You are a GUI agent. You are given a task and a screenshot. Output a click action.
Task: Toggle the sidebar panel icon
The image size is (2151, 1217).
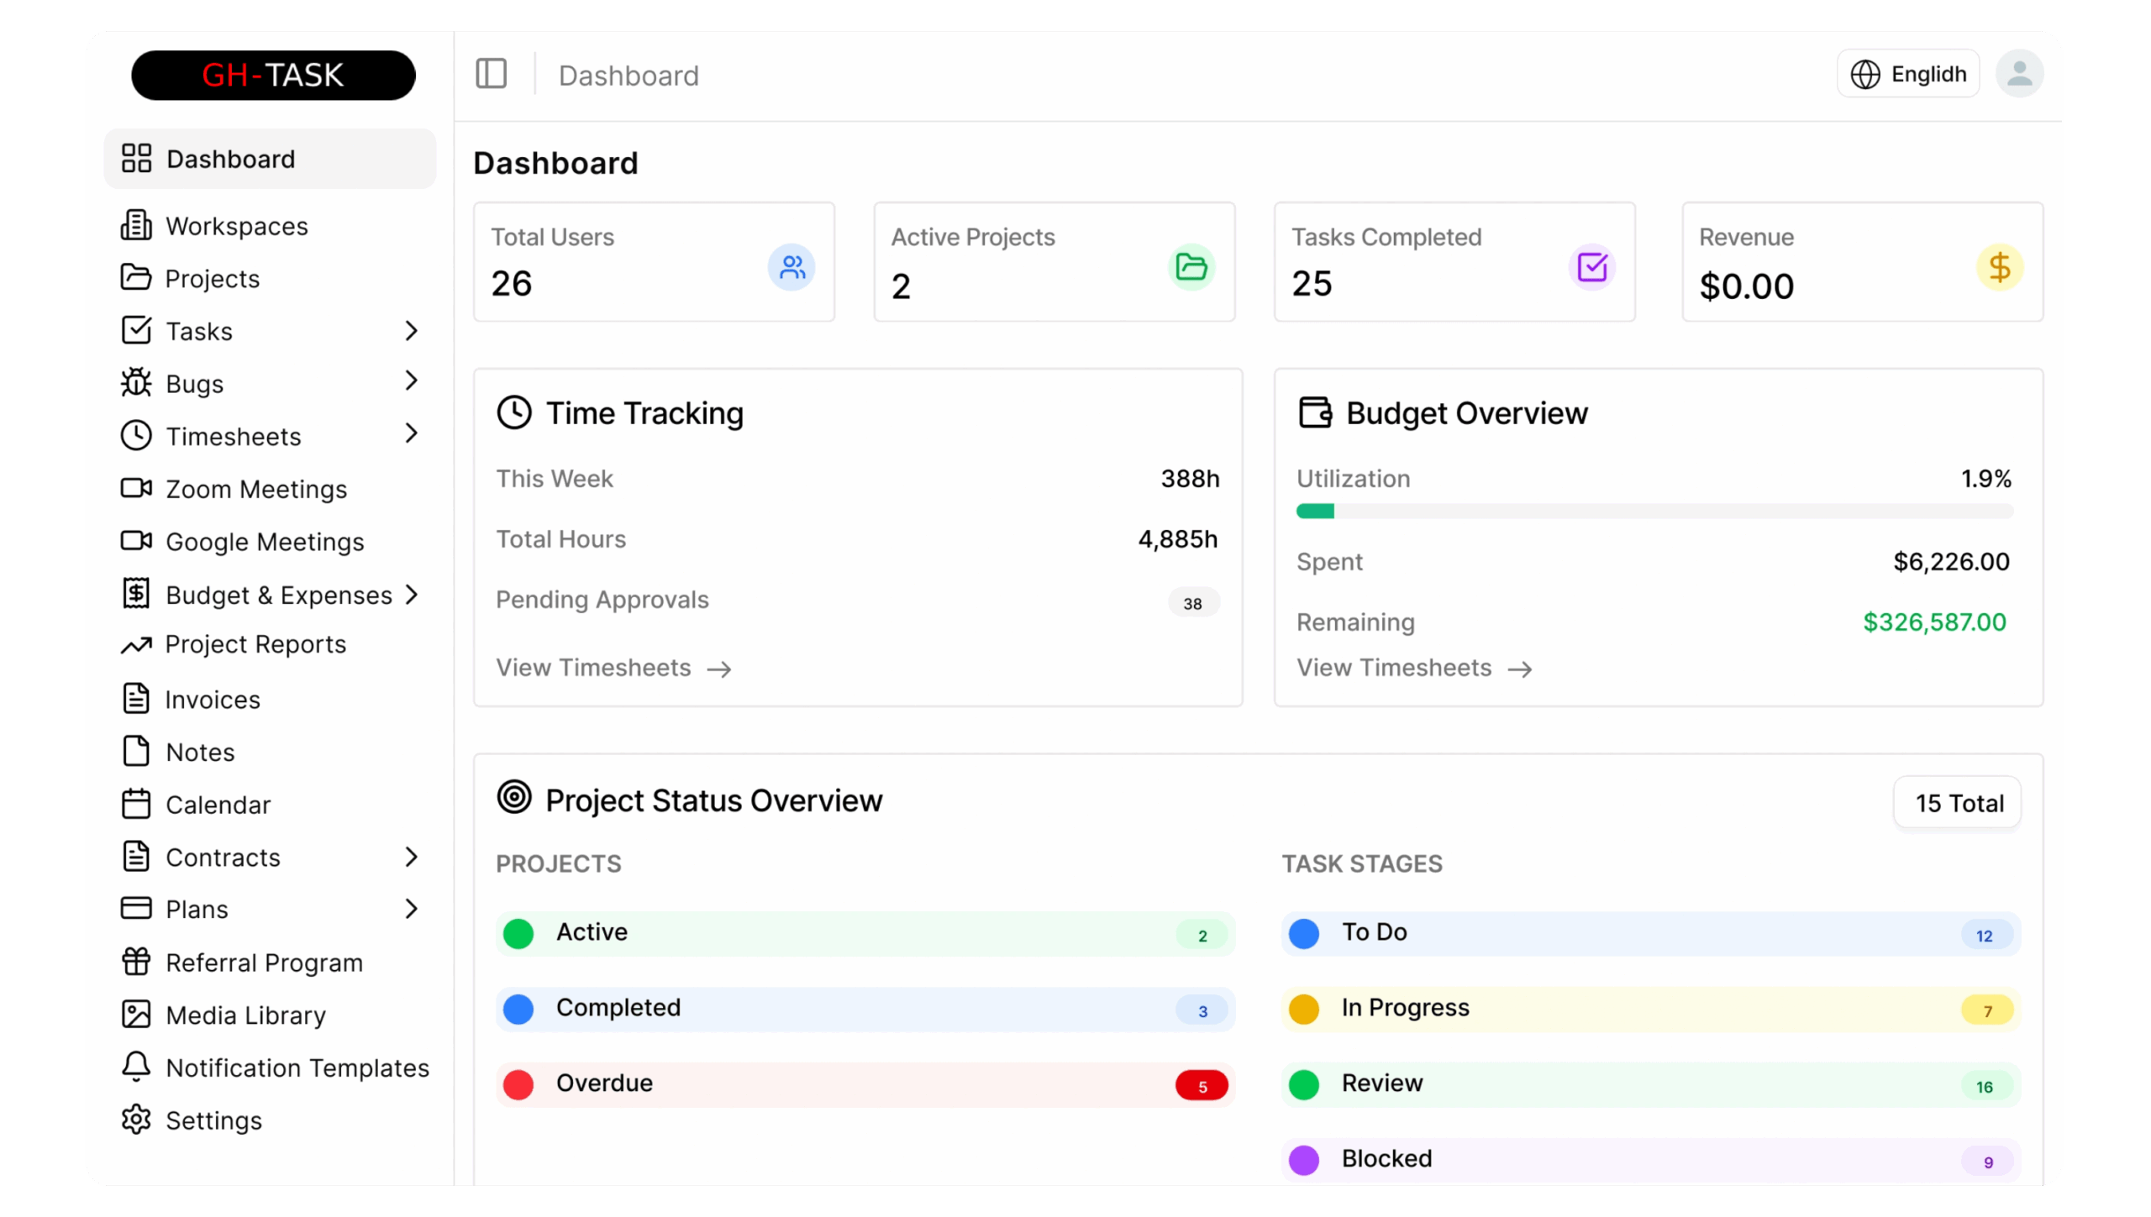tap(491, 74)
